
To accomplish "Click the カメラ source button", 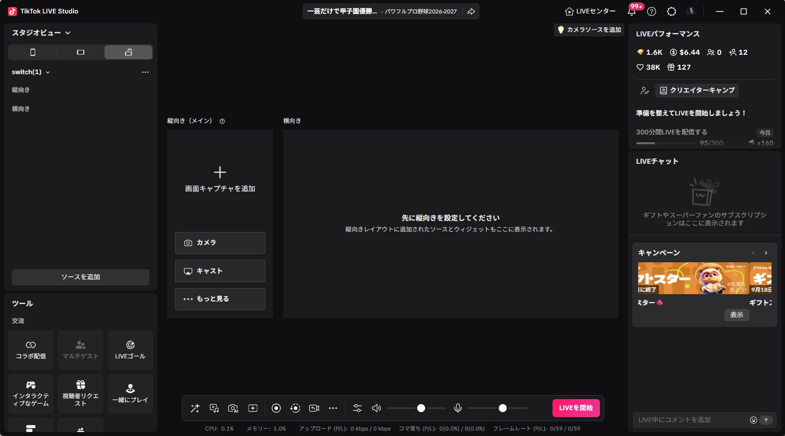I will tap(220, 243).
